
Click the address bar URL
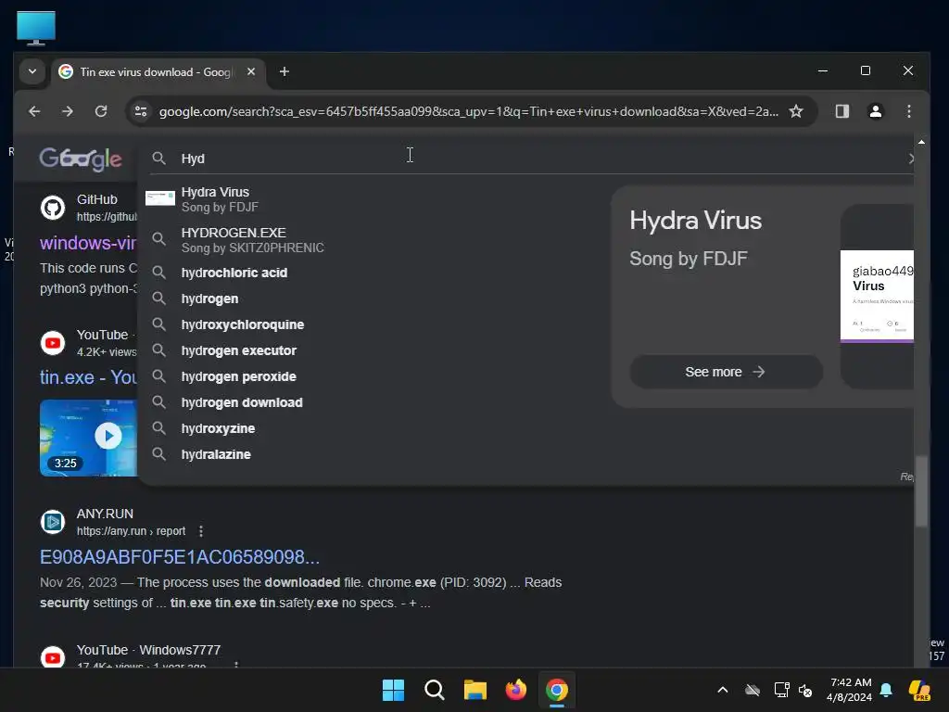[468, 111]
